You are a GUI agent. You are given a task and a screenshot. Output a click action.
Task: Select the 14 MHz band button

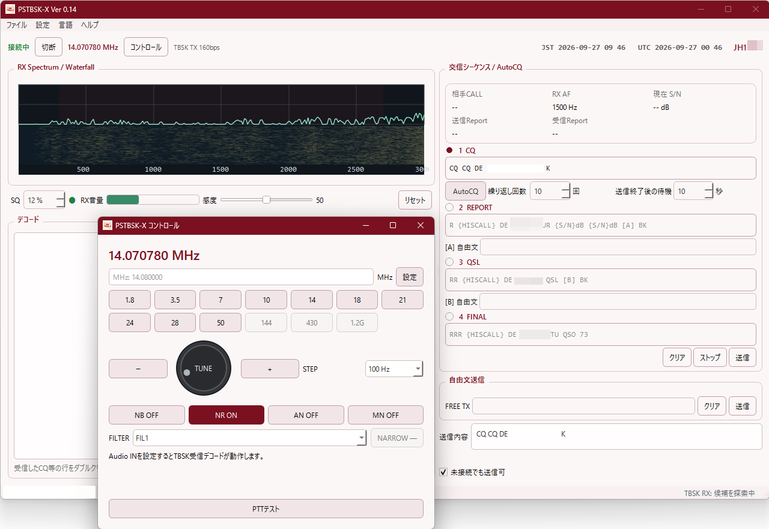312,300
